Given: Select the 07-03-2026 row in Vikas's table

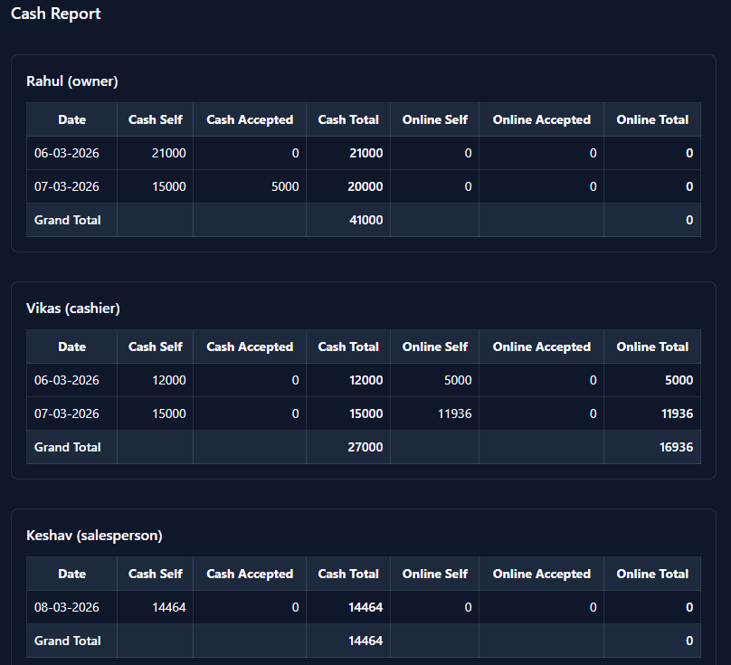Looking at the screenshot, I should coord(71,413).
